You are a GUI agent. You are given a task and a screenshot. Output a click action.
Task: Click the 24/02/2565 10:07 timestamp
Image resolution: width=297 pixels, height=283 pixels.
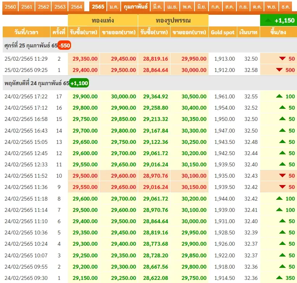(26, 255)
